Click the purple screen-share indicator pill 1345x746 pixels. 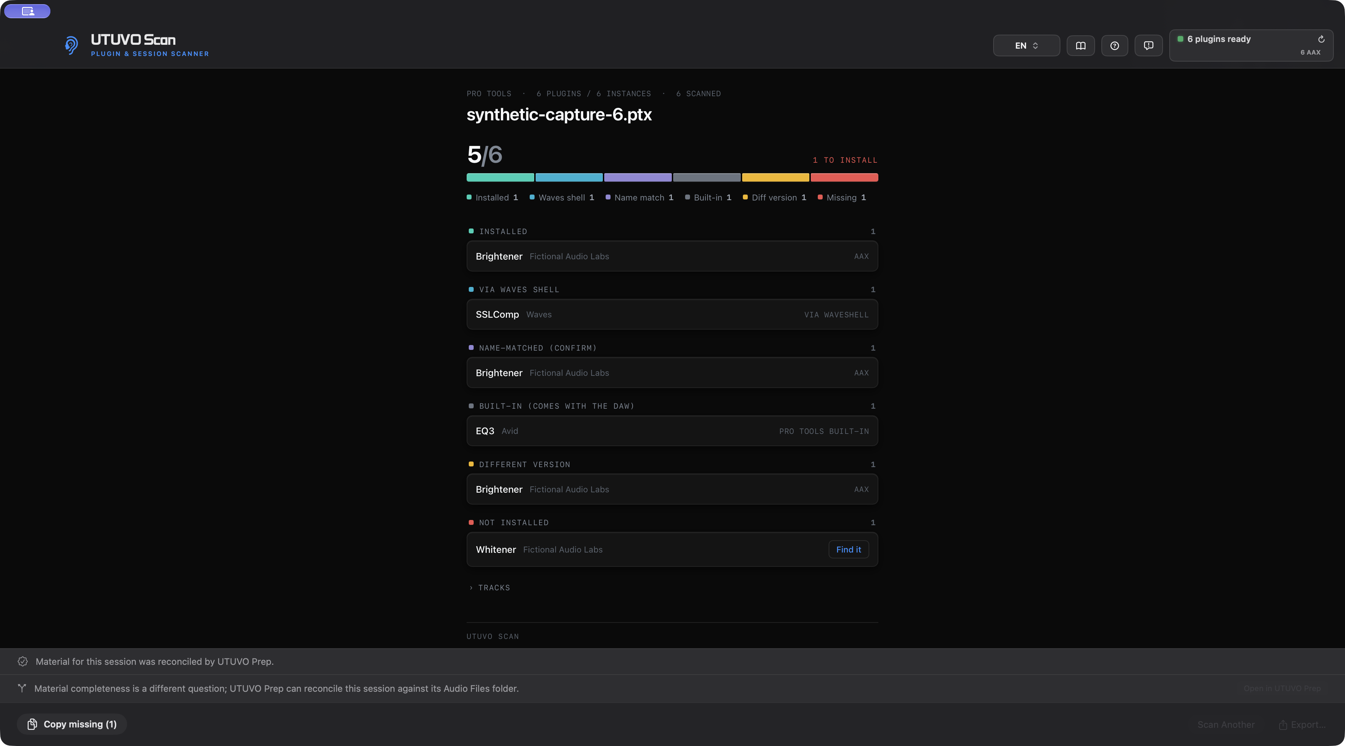pyautogui.click(x=28, y=11)
